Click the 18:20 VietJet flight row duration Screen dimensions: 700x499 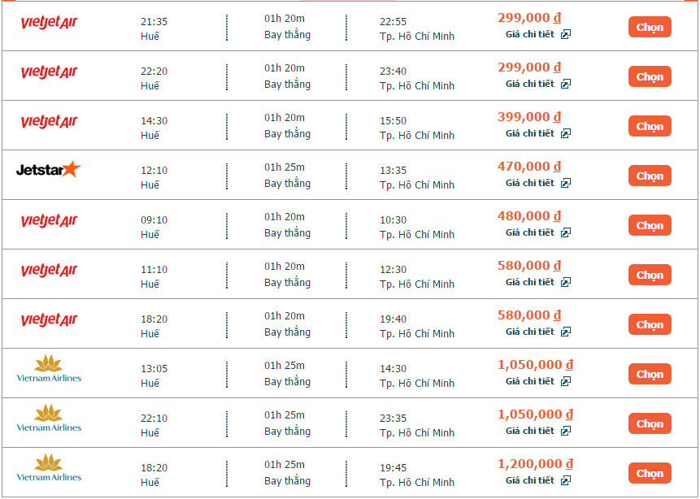click(285, 316)
